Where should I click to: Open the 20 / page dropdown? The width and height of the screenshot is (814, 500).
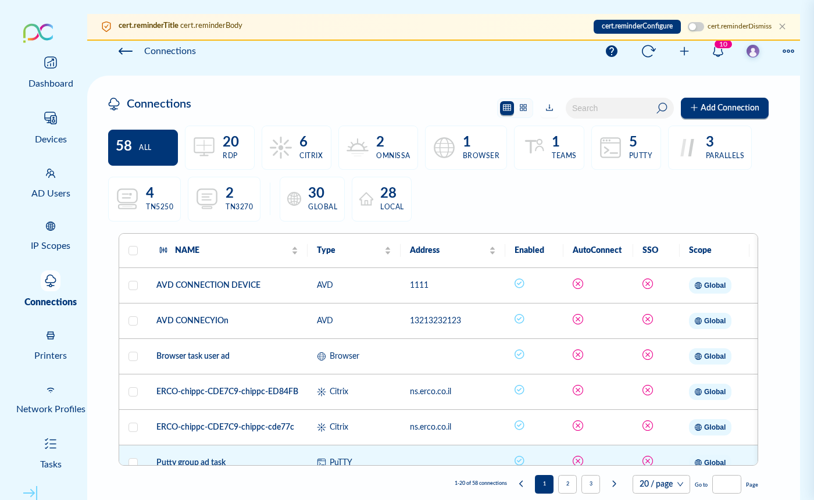tap(661, 484)
